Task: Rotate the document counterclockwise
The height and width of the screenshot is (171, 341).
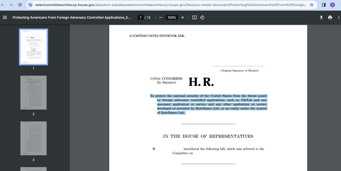Action: (202, 17)
